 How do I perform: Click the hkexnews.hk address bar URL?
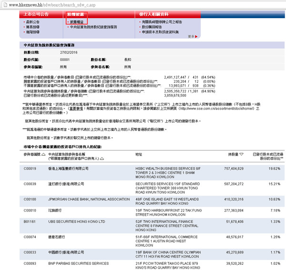(52, 5)
